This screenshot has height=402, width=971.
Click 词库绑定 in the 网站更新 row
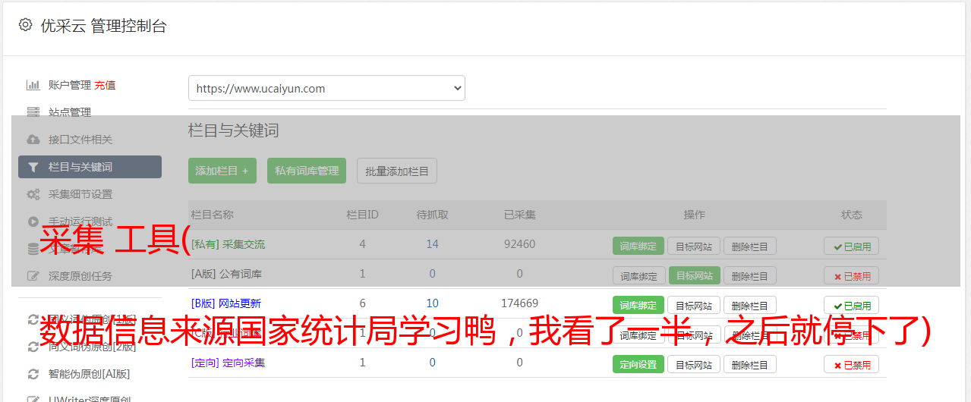(x=638, y=305)
